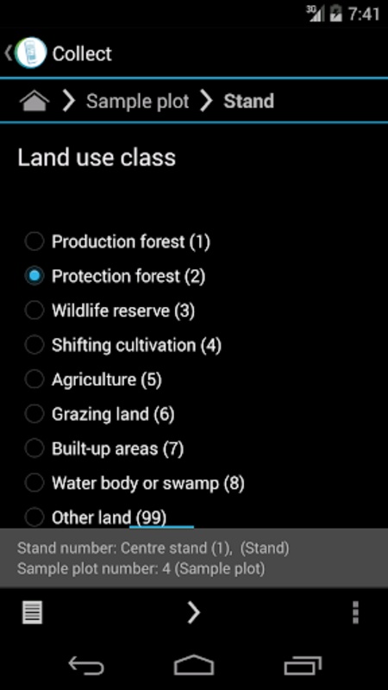
Task: Select the Production forest (1) radio option
Action: [x=117, y=241]
